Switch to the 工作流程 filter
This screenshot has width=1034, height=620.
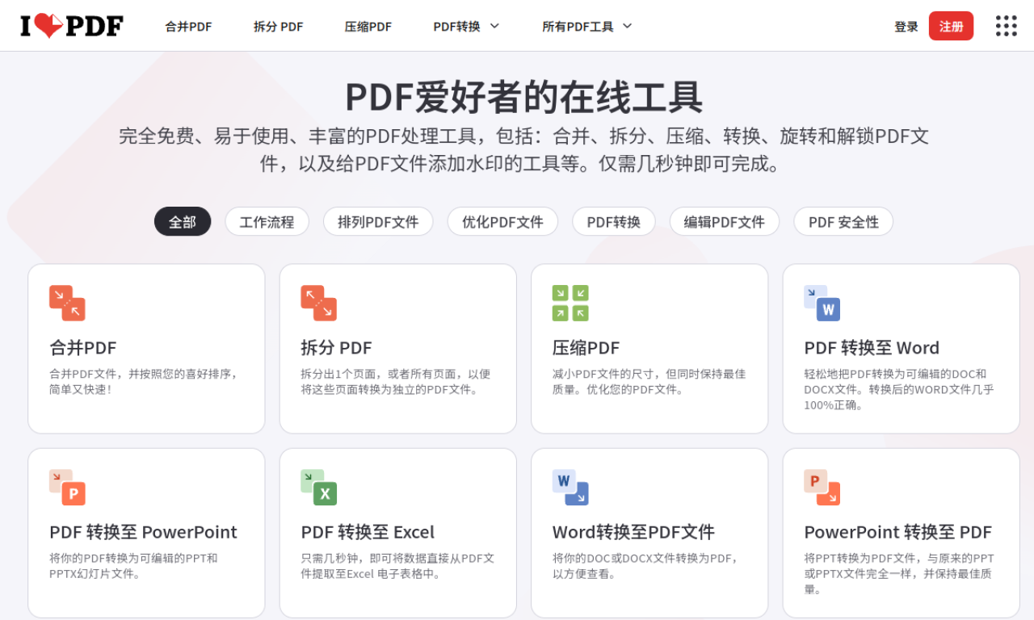click(x=267, y=222)
